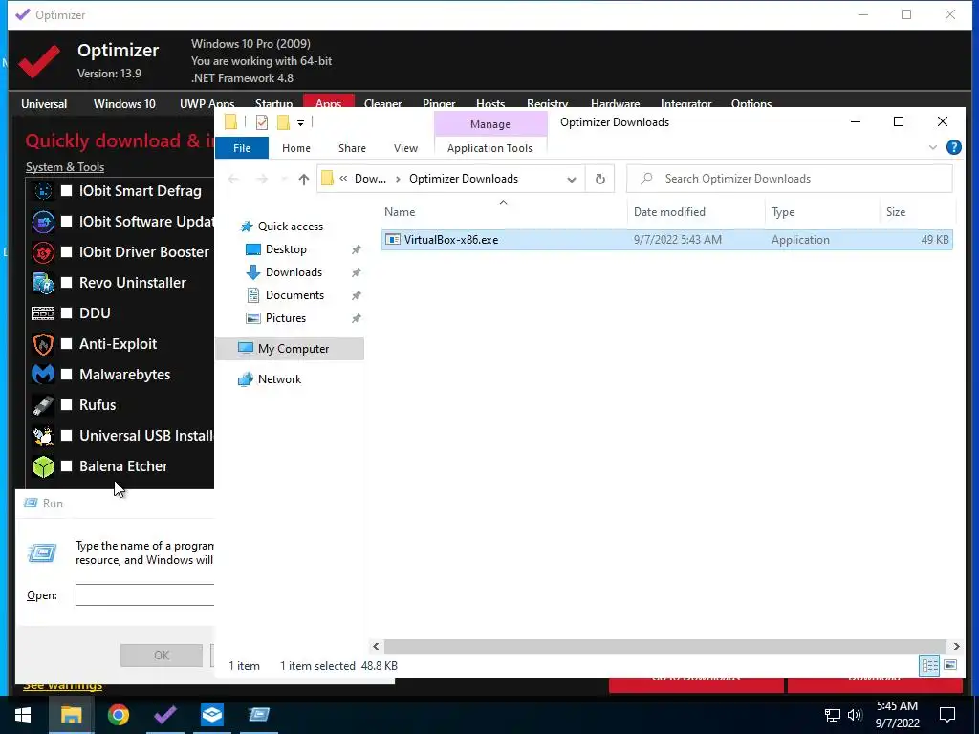Sort by Date modified column

tap(696, 212)
